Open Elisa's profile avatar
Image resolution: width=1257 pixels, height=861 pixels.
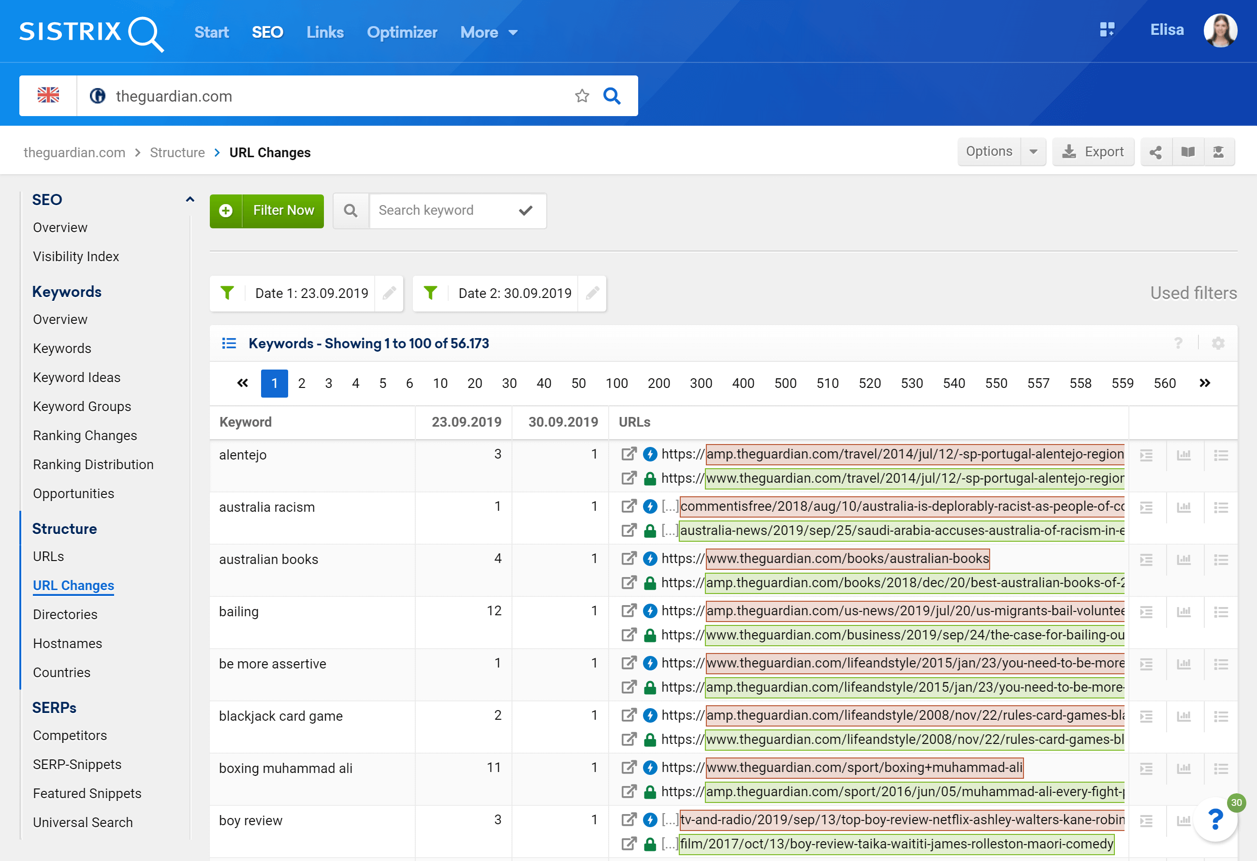pos(1220,30)
